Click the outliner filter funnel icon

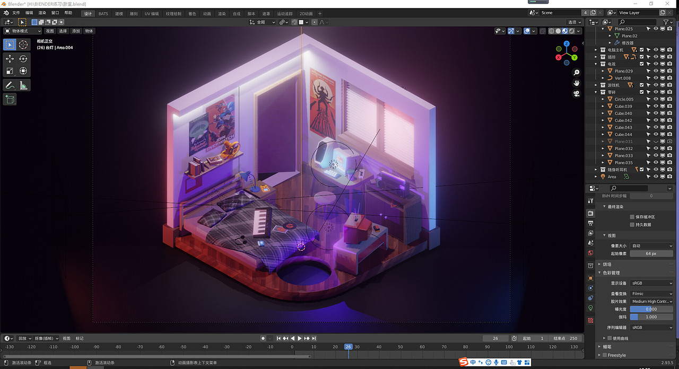tap(666, 22)
